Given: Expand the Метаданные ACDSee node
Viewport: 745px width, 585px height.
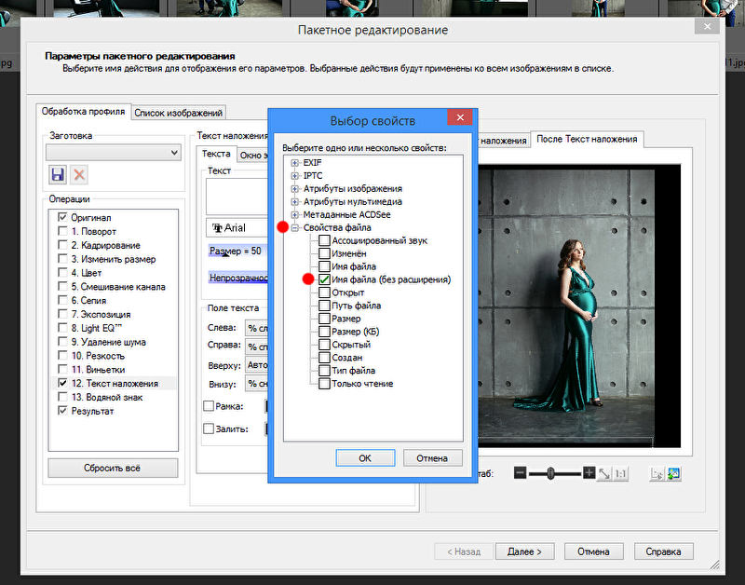Looking at the screenshot, I should click(295, 214).
